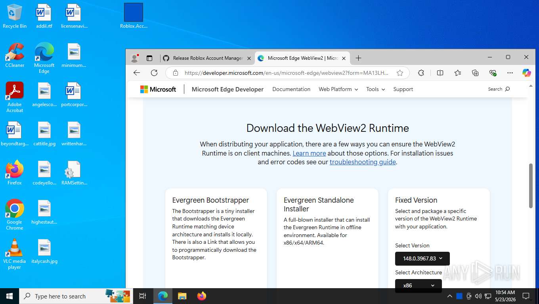539x304 pixels.
Task: Open Favorites list icon in toolbar
Action: click(458, 73)
